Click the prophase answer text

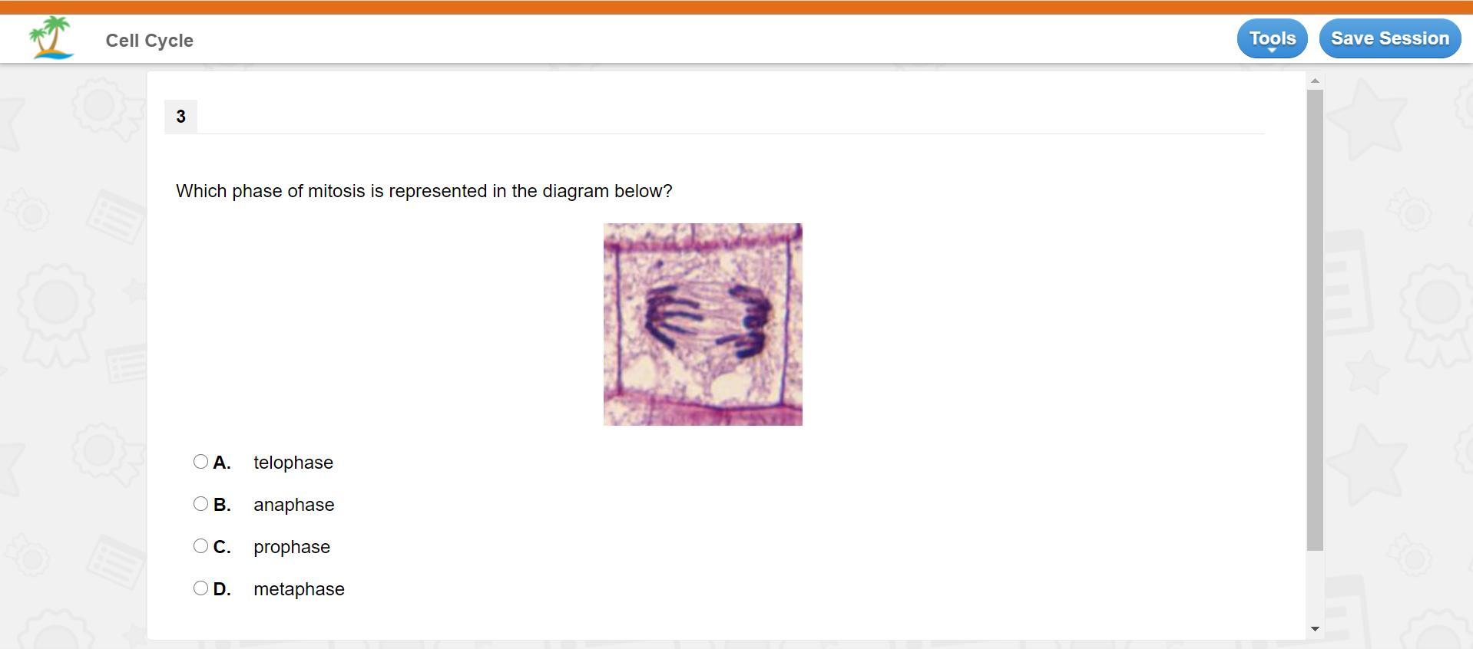(292, 547)
